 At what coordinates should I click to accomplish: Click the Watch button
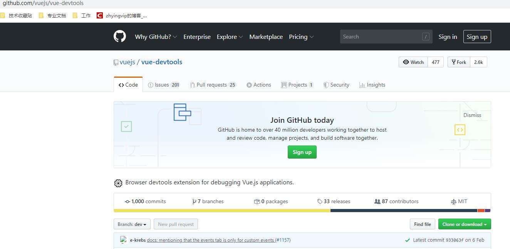coord(413,62)
